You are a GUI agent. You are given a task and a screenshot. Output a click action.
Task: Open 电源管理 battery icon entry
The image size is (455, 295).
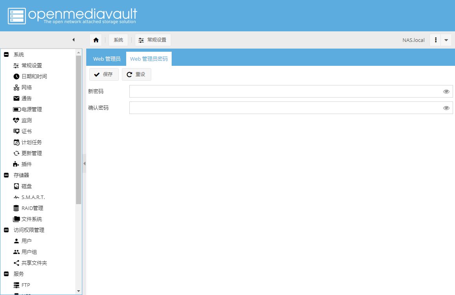[x=27, y=109]
